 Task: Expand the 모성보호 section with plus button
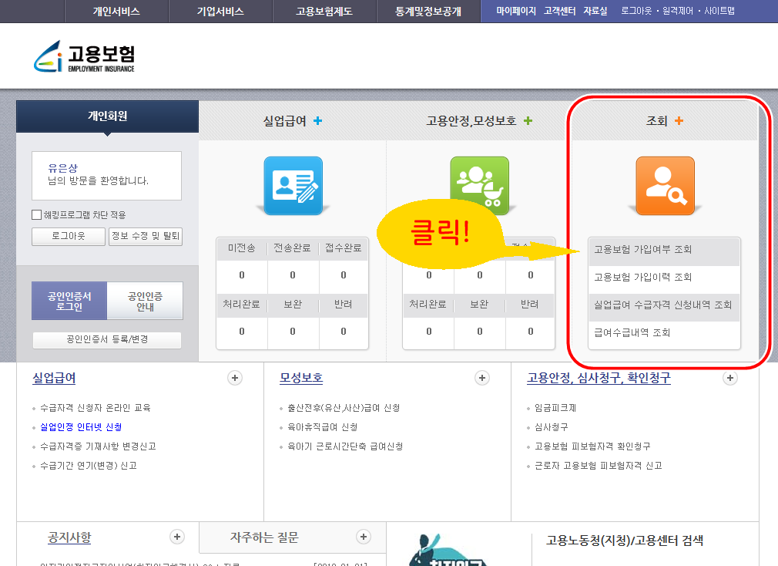point(482,378)
